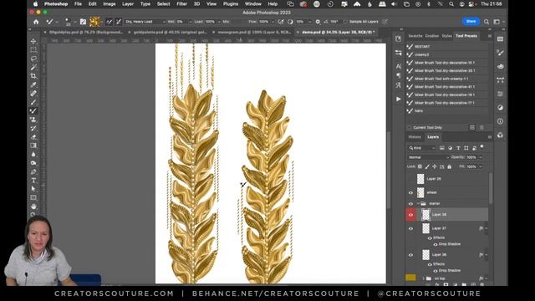
Task: Select the Eraser tool
Action: pos(33,137)
